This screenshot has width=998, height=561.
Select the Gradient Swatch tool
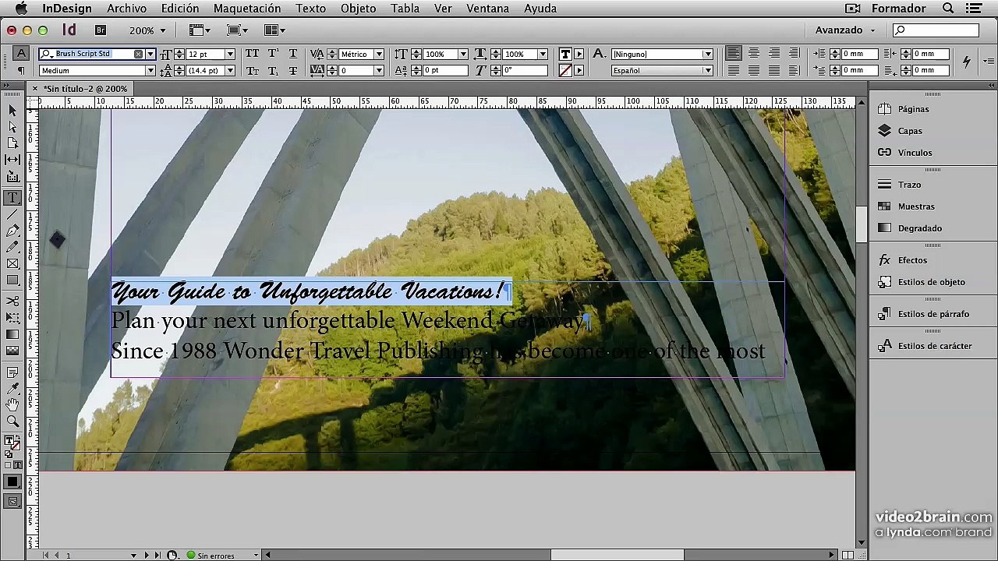click(12, 334)
